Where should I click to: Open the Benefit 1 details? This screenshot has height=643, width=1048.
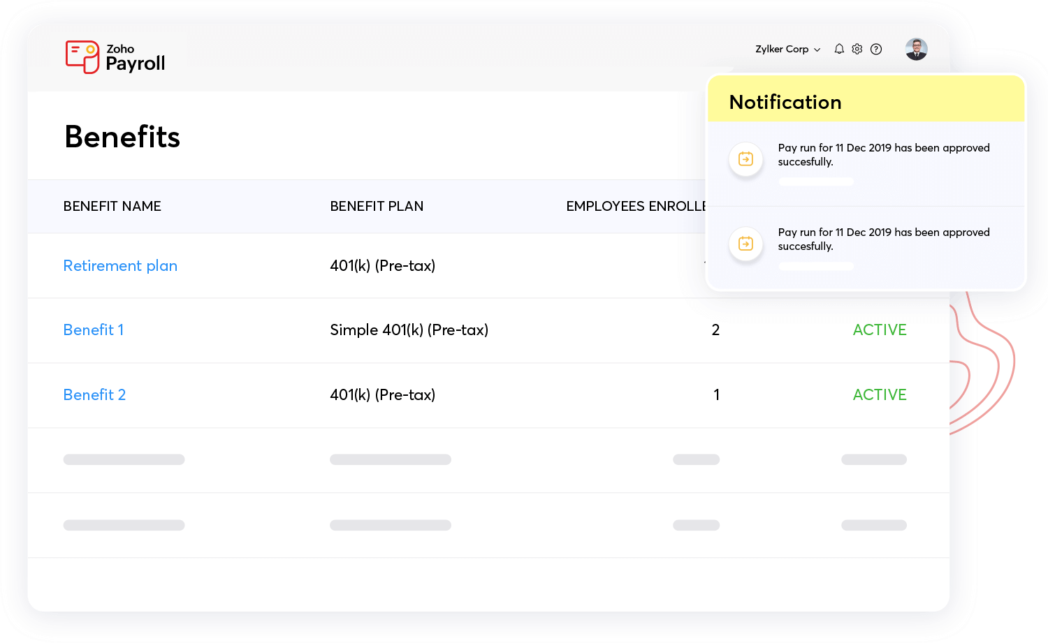94,330
